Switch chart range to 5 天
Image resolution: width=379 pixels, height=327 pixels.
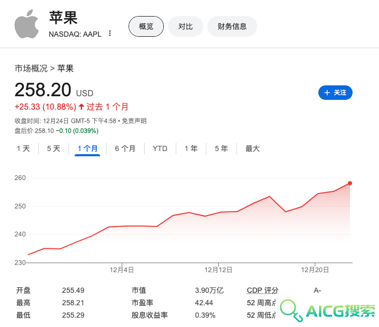(x=53, y=148)
